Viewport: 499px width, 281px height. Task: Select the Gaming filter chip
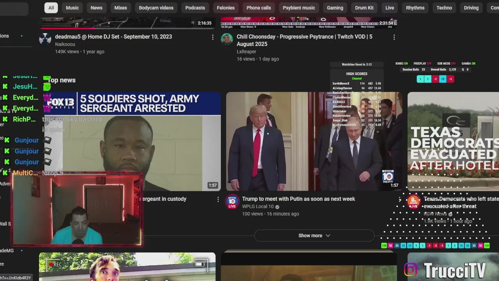tap(335, 8)
